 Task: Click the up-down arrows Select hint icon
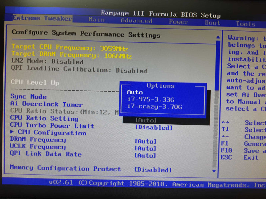coord(225,129)
